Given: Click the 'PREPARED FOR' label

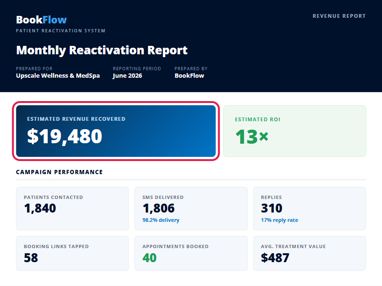Looking at the screenshot, I should click(x=34, y=69).
